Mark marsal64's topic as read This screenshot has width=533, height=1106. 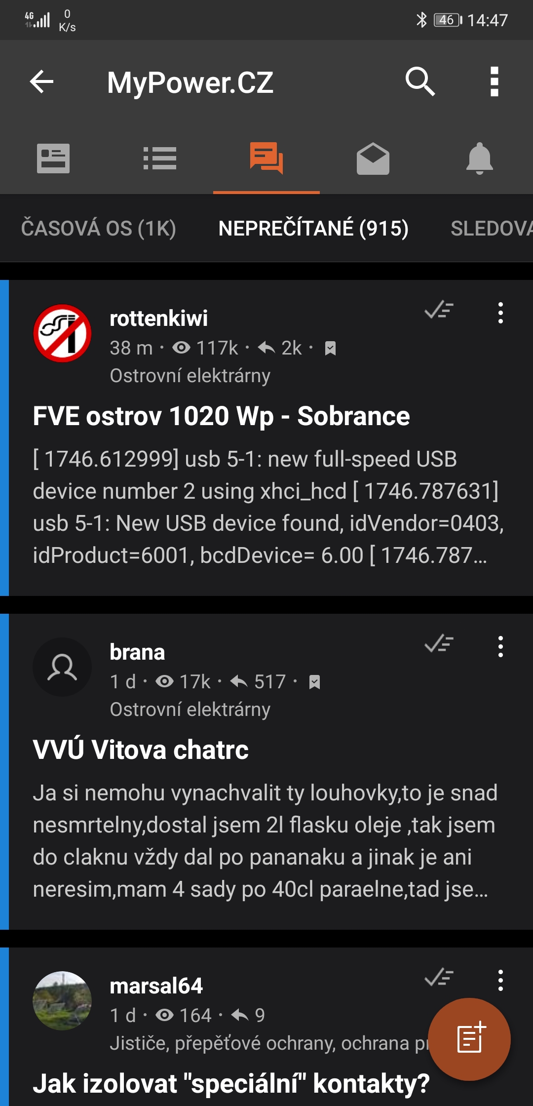(x=439, y=978)
